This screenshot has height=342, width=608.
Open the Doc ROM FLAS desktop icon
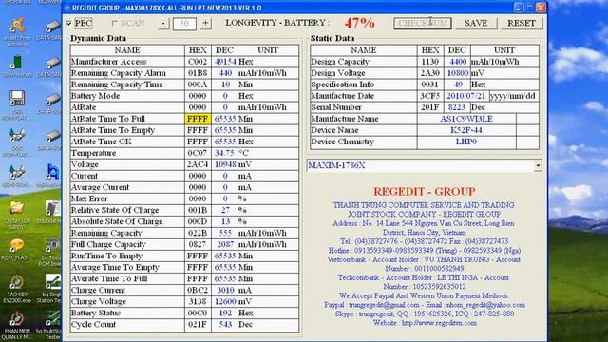pos(17,136)
